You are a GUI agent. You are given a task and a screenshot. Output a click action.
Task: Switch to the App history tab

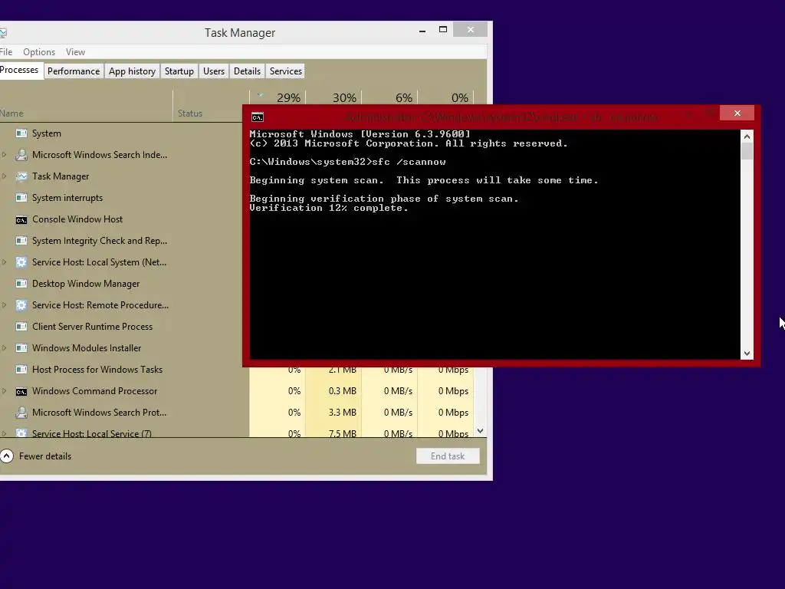click(132, 71)
